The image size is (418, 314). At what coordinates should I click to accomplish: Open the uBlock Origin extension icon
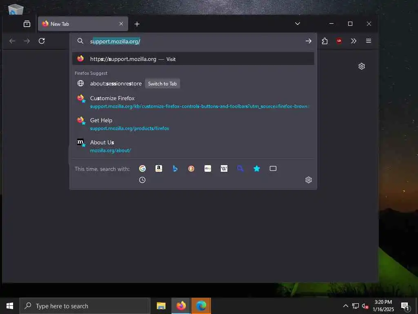(x=339, y=41)
